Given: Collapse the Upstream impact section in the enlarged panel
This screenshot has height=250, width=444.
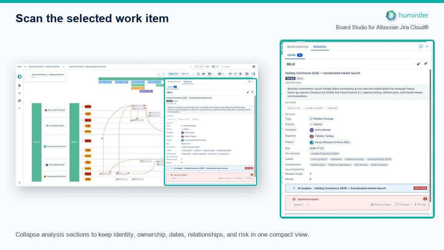Looking at the screenshot, I should [289, 199].
